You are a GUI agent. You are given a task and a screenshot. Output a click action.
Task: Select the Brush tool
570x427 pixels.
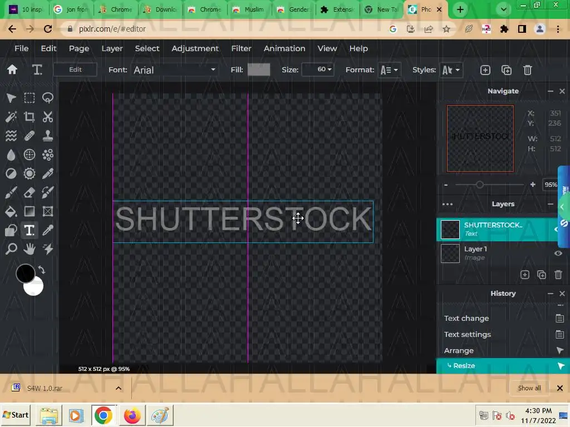click(11, 192)
